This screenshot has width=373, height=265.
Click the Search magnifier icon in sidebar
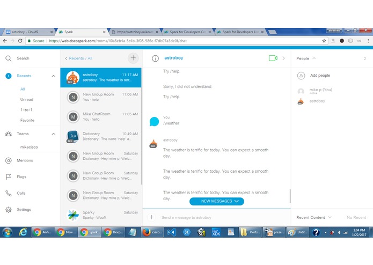(9, 58)
